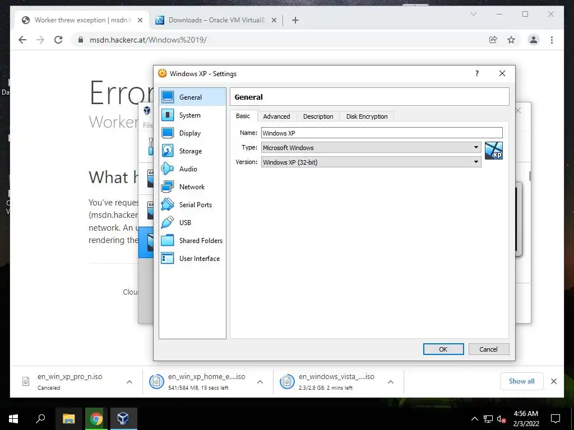Open the USB settings category
The height and width of the screenshot is (430, 574).
click(193, 223)
